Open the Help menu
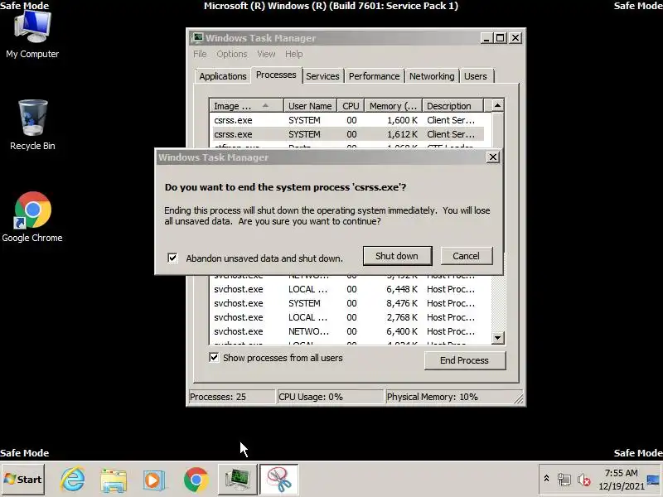 tap(294, 54)
